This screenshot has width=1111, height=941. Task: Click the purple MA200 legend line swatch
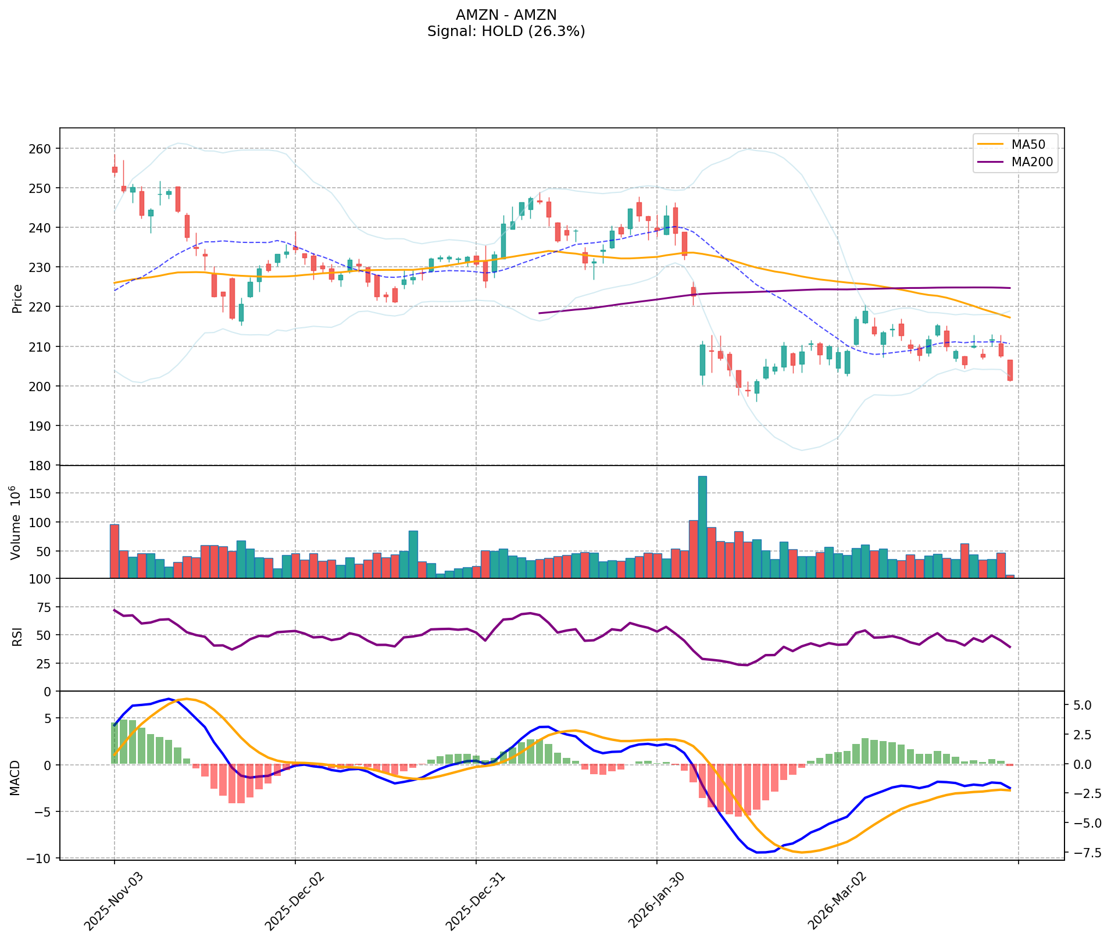pyautogui.click(x=991, y=162)
